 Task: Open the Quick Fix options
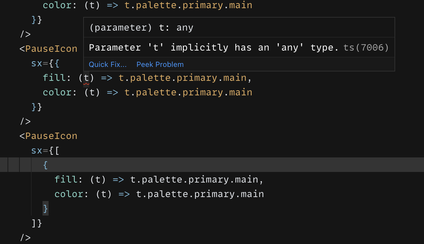coord(108,64)
